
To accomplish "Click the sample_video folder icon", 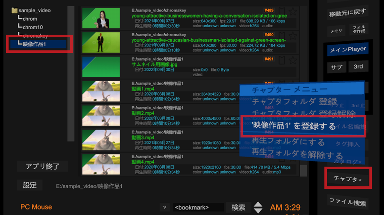I will tap(15, 10).
